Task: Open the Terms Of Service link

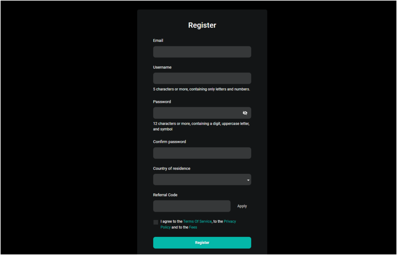Action: click(x=197, y=221)
